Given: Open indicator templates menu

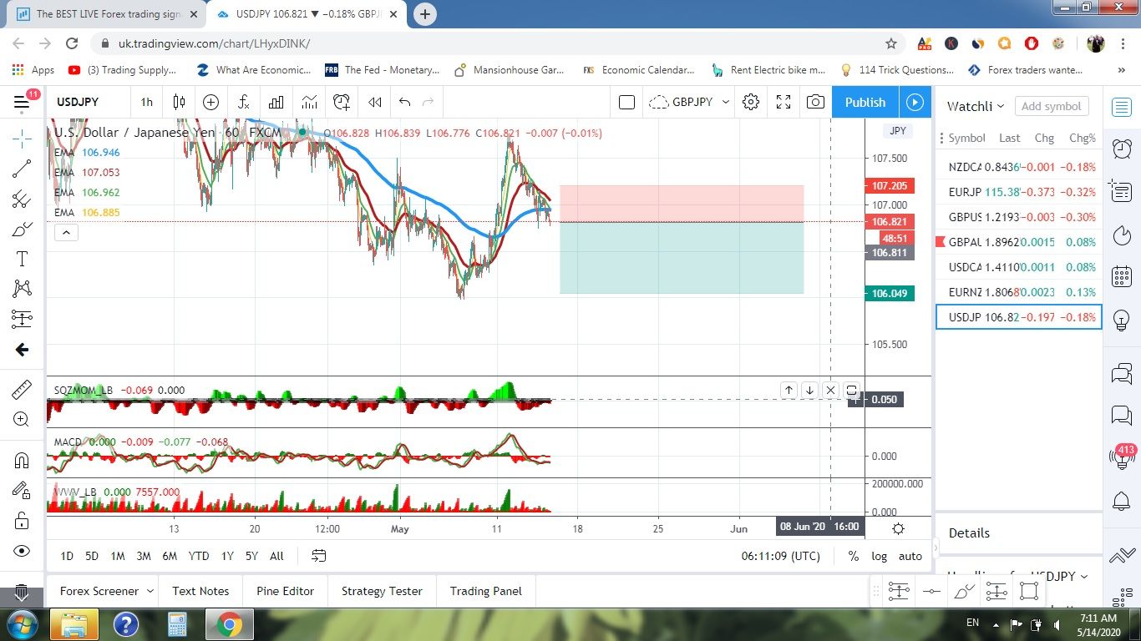Looking at the screenshot, I should [309, 102].
